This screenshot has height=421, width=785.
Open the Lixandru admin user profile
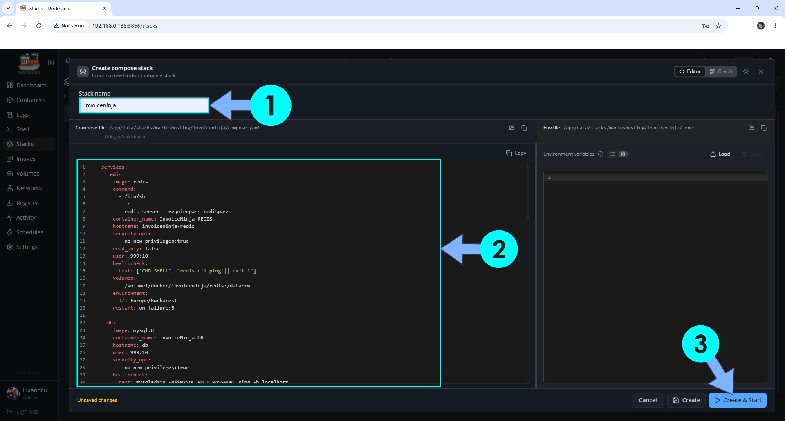[29, 393]
